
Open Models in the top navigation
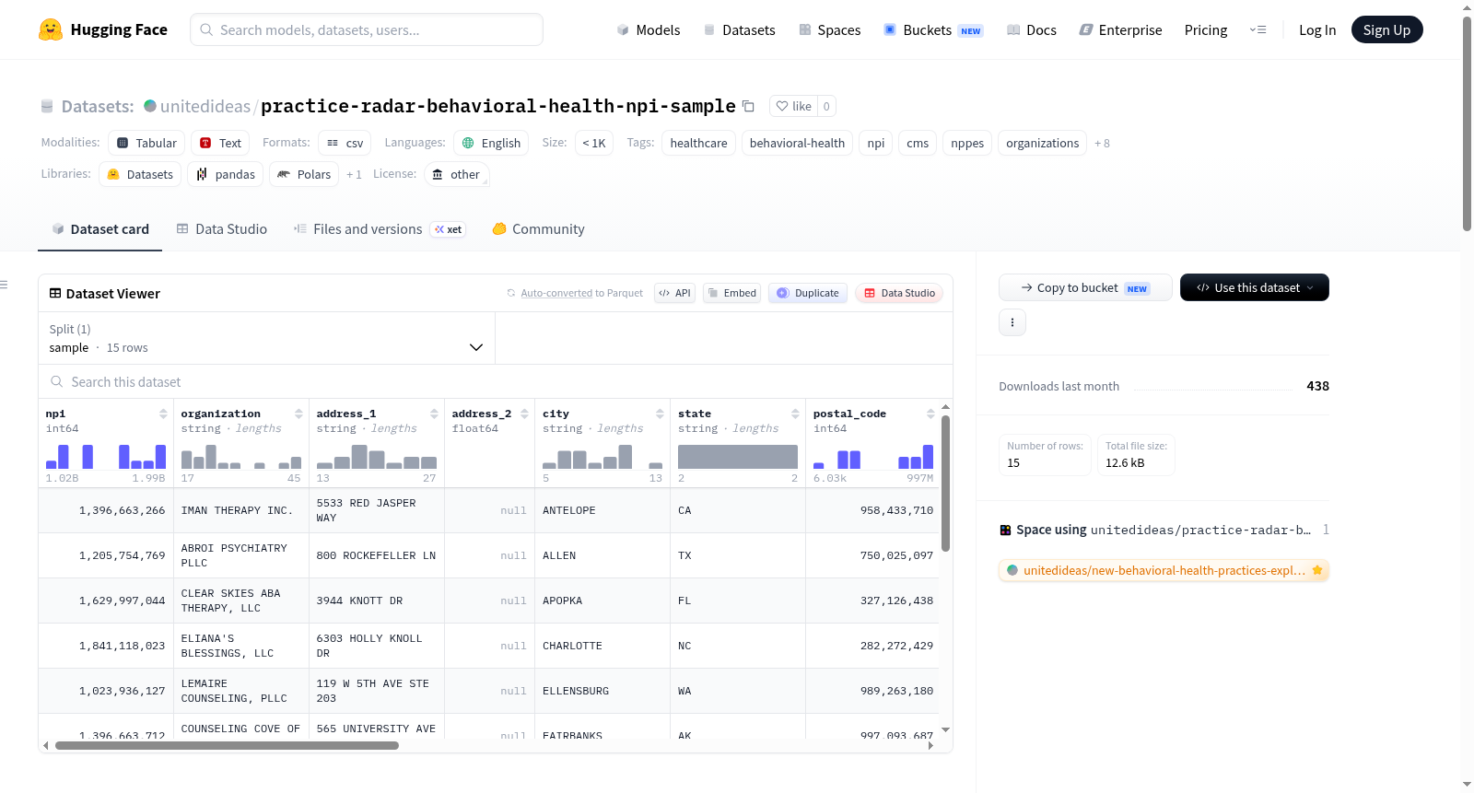(x=649, y=29)
